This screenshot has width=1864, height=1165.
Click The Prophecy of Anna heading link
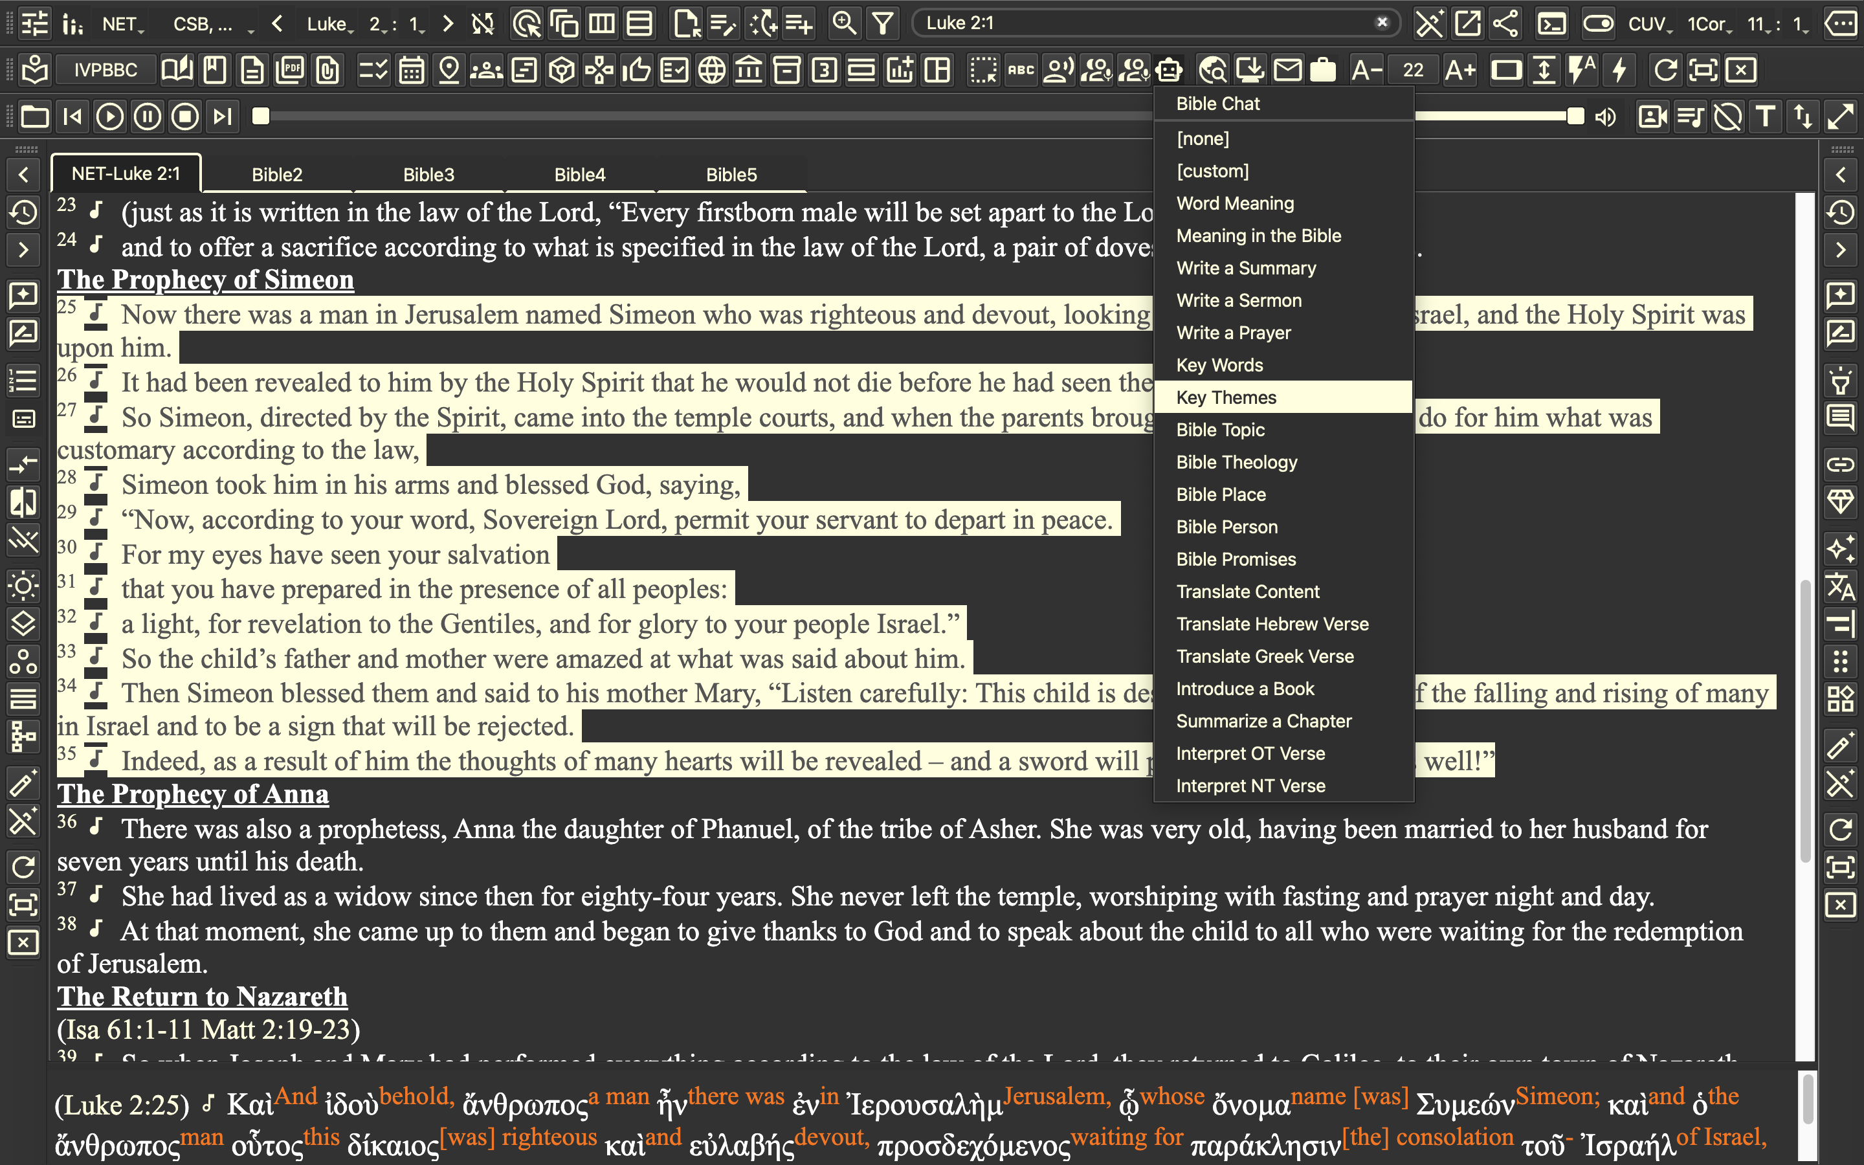point(193,793)
